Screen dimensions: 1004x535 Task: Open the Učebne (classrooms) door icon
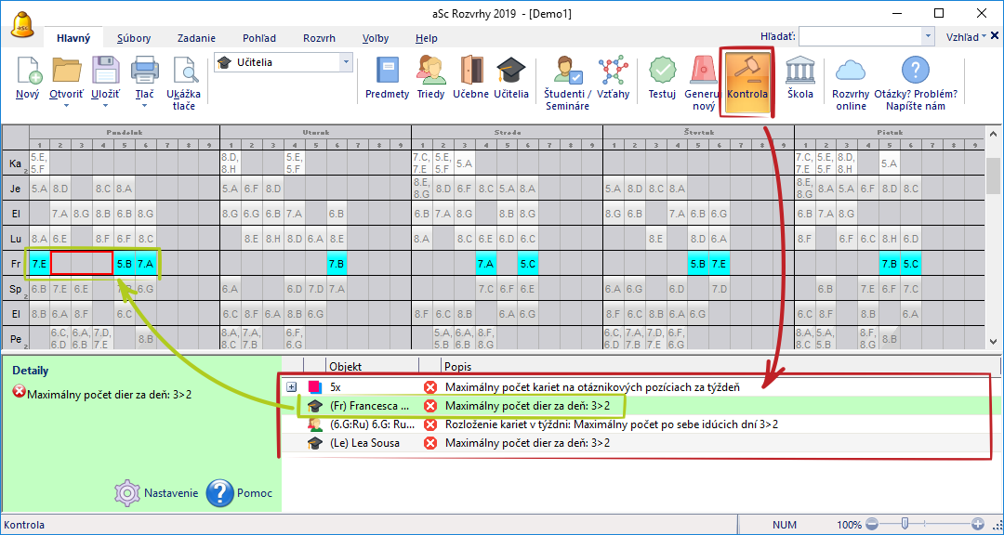(x=471, y=72)
